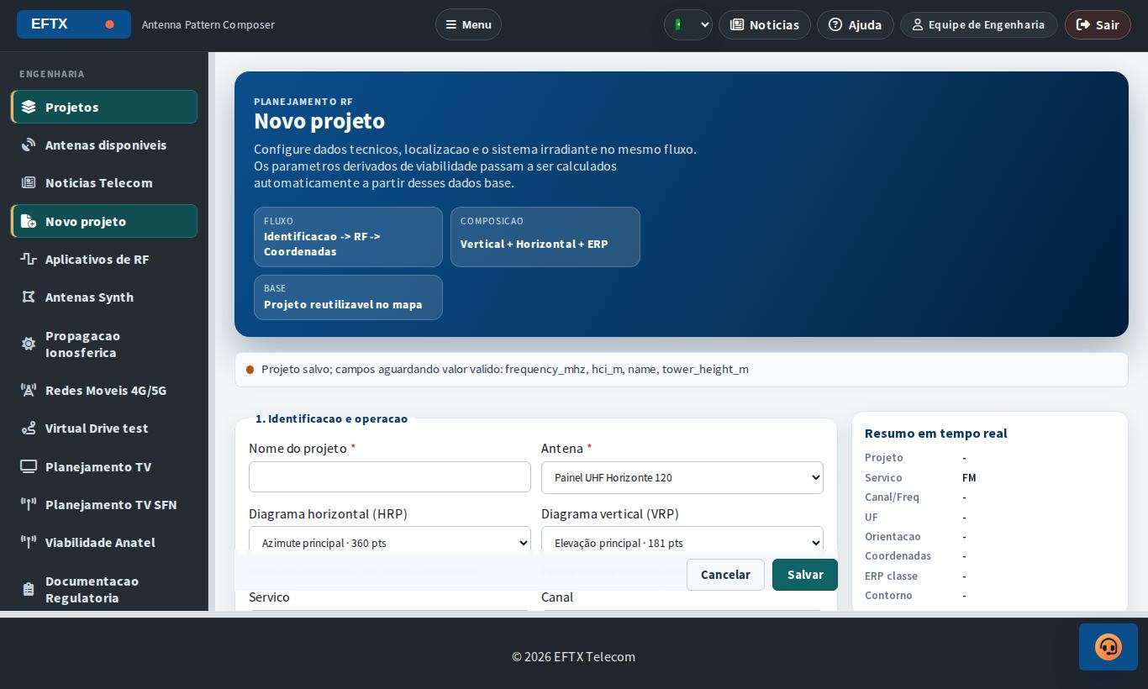Open the Diagrama horizontal (HRP) dropdown
The image size is (1148, 689).
tap(390, 543)
